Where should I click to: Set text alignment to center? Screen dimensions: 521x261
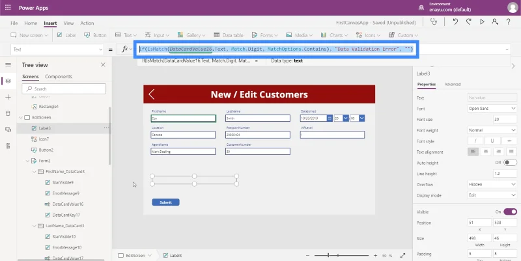486,152
